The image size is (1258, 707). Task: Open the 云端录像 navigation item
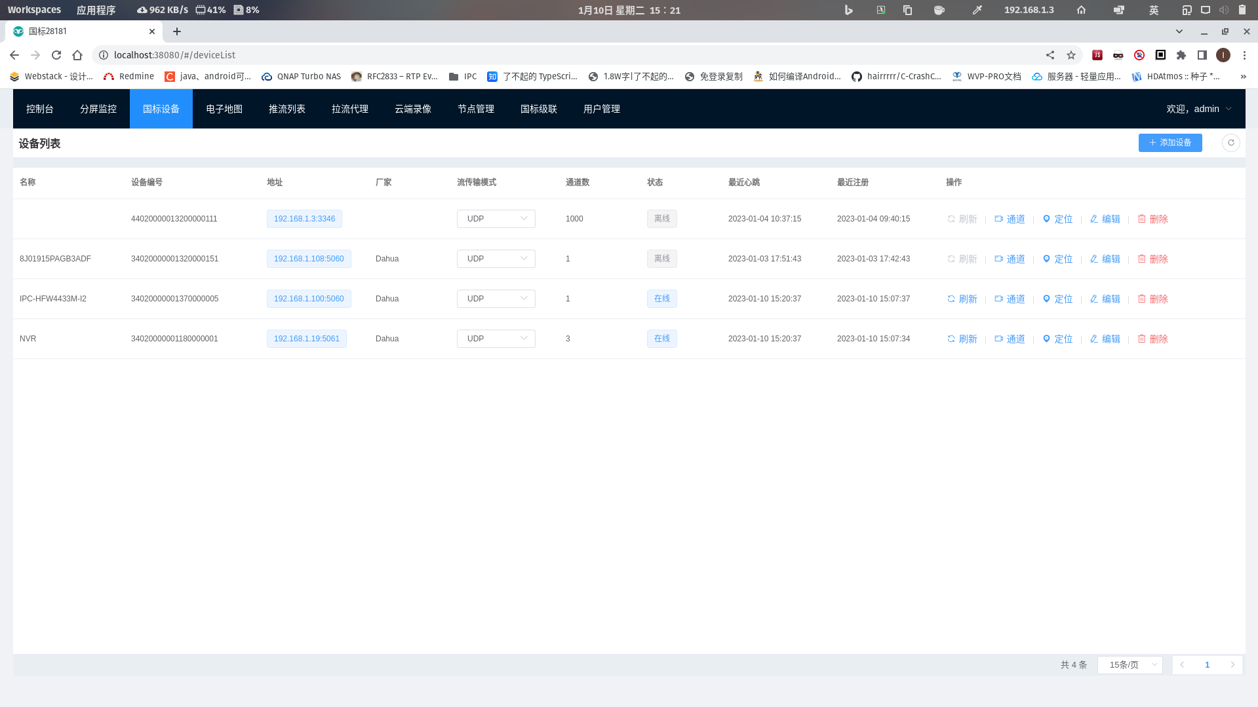(413, 109)
